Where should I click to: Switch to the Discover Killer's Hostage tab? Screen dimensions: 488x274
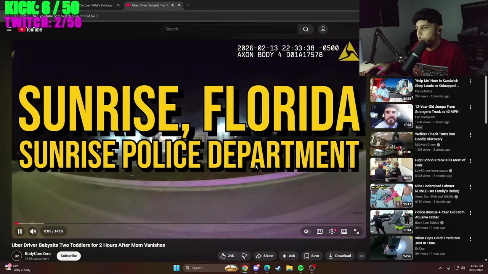pyautogui.click(x=95, y=5)
